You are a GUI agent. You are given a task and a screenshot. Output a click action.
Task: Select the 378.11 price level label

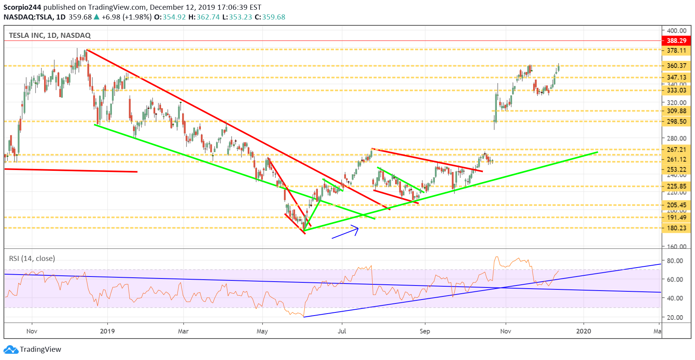(676, 51)
